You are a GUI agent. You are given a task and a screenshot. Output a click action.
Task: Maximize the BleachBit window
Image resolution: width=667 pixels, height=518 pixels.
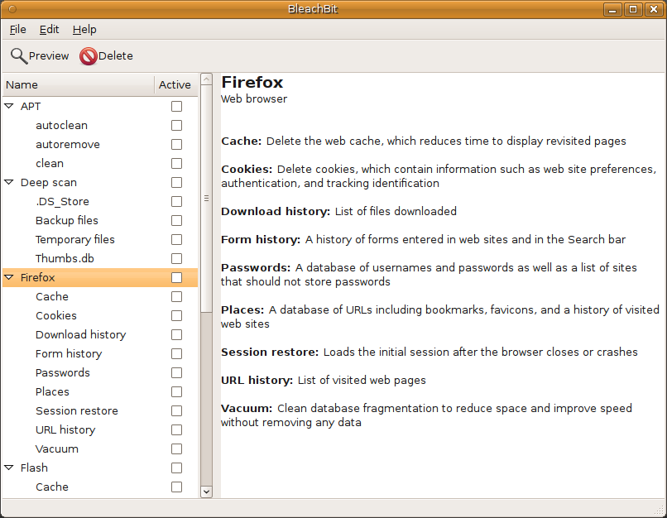click(x=633, y=9)
